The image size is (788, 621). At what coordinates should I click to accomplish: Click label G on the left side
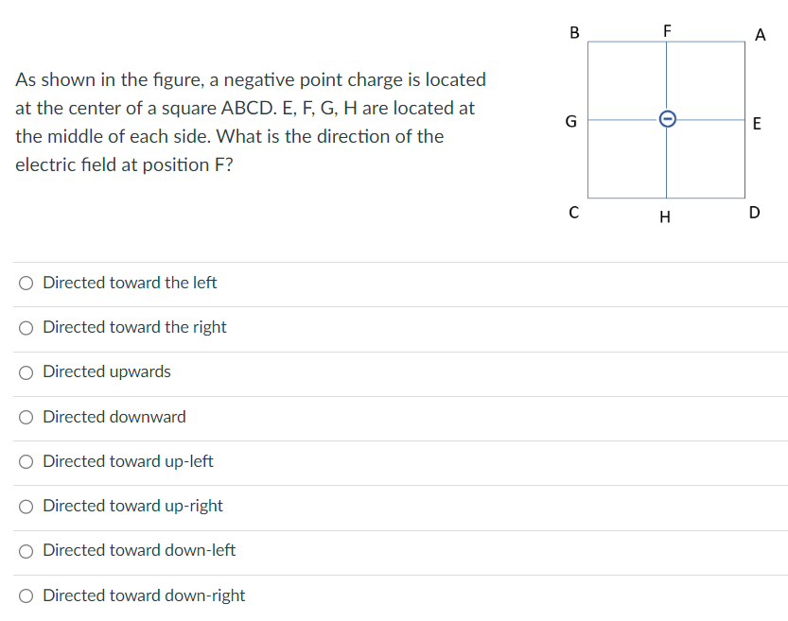point(570,121)
